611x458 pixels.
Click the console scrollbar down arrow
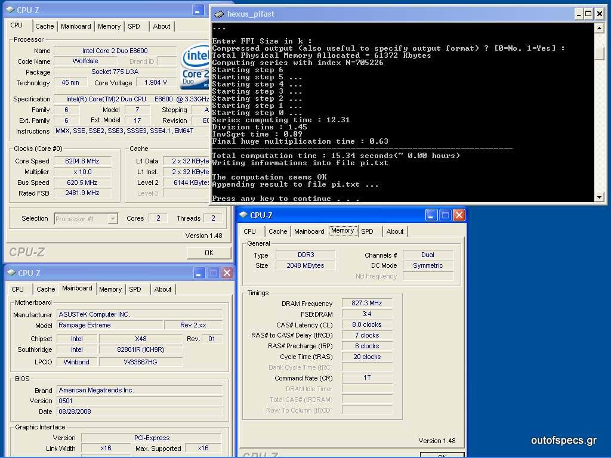click(x=600, y=197)
